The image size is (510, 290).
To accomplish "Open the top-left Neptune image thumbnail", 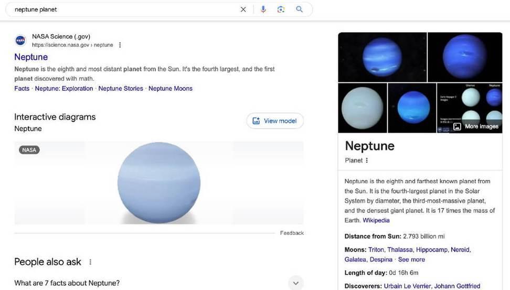I will point(382,57).
